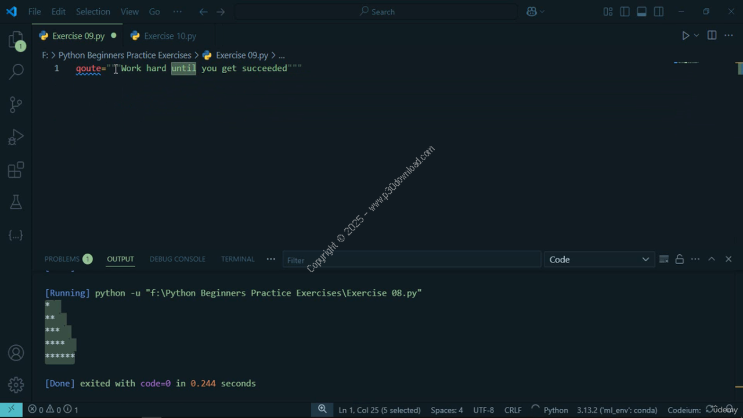This screenshot has width=743, height=418.
Task: Change encoding via UTF-8
Action: [484, 410]
